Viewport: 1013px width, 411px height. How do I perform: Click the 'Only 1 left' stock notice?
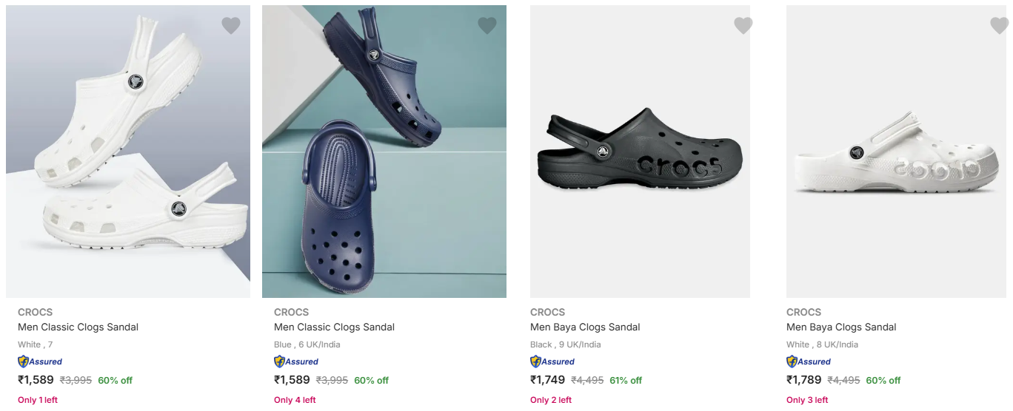[x=38, y=400]
